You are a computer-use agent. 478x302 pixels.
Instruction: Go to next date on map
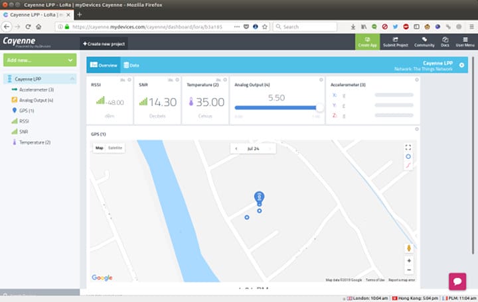pyautogui.click(x=270, y=149)
